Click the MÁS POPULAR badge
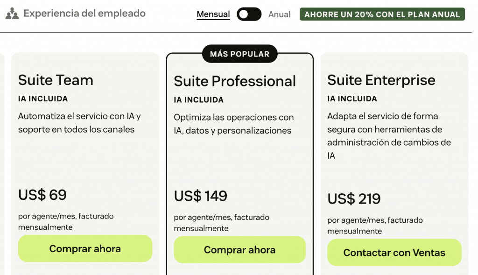The height and width of the screenshot is (275, 478). 239,53
